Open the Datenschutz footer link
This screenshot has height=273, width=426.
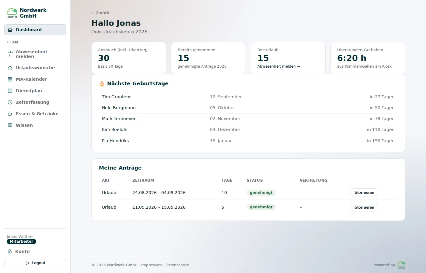pos(177,265)
